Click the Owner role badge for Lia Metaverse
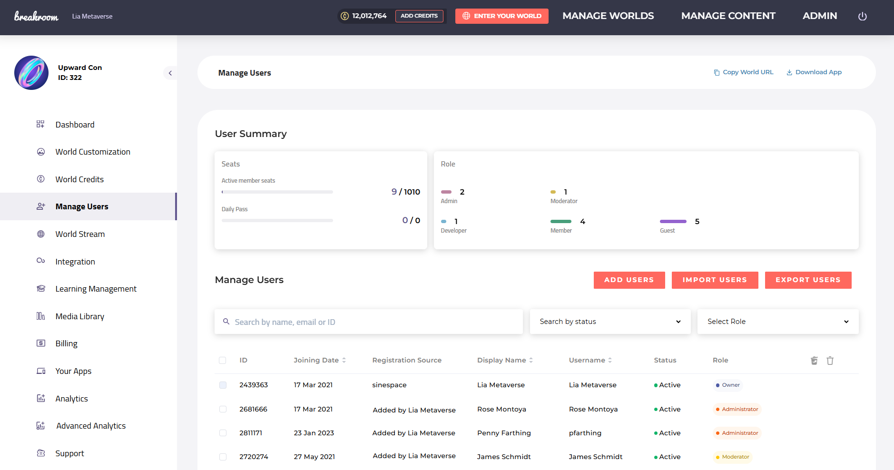894x470 pixels. pos(728,385)
